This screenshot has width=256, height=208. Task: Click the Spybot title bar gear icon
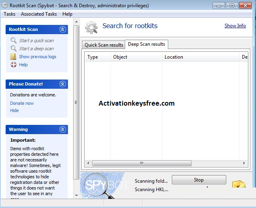click(5, 5)
